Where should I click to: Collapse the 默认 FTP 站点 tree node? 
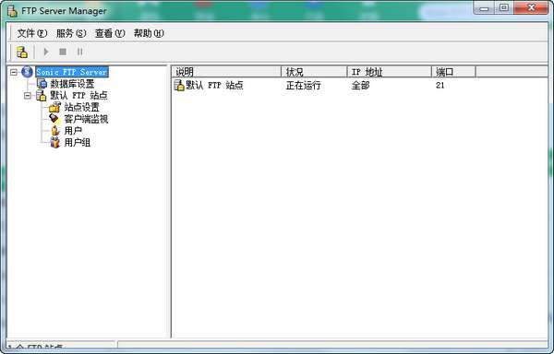[x=28, y=95]
